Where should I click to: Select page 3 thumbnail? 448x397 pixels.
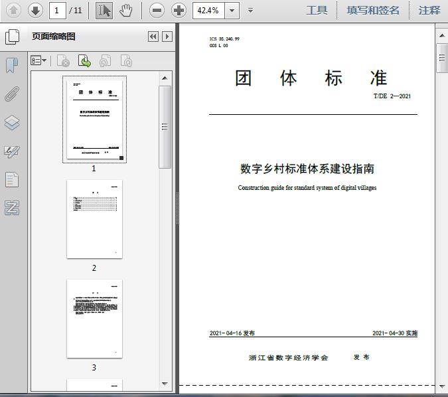(94, 319)
